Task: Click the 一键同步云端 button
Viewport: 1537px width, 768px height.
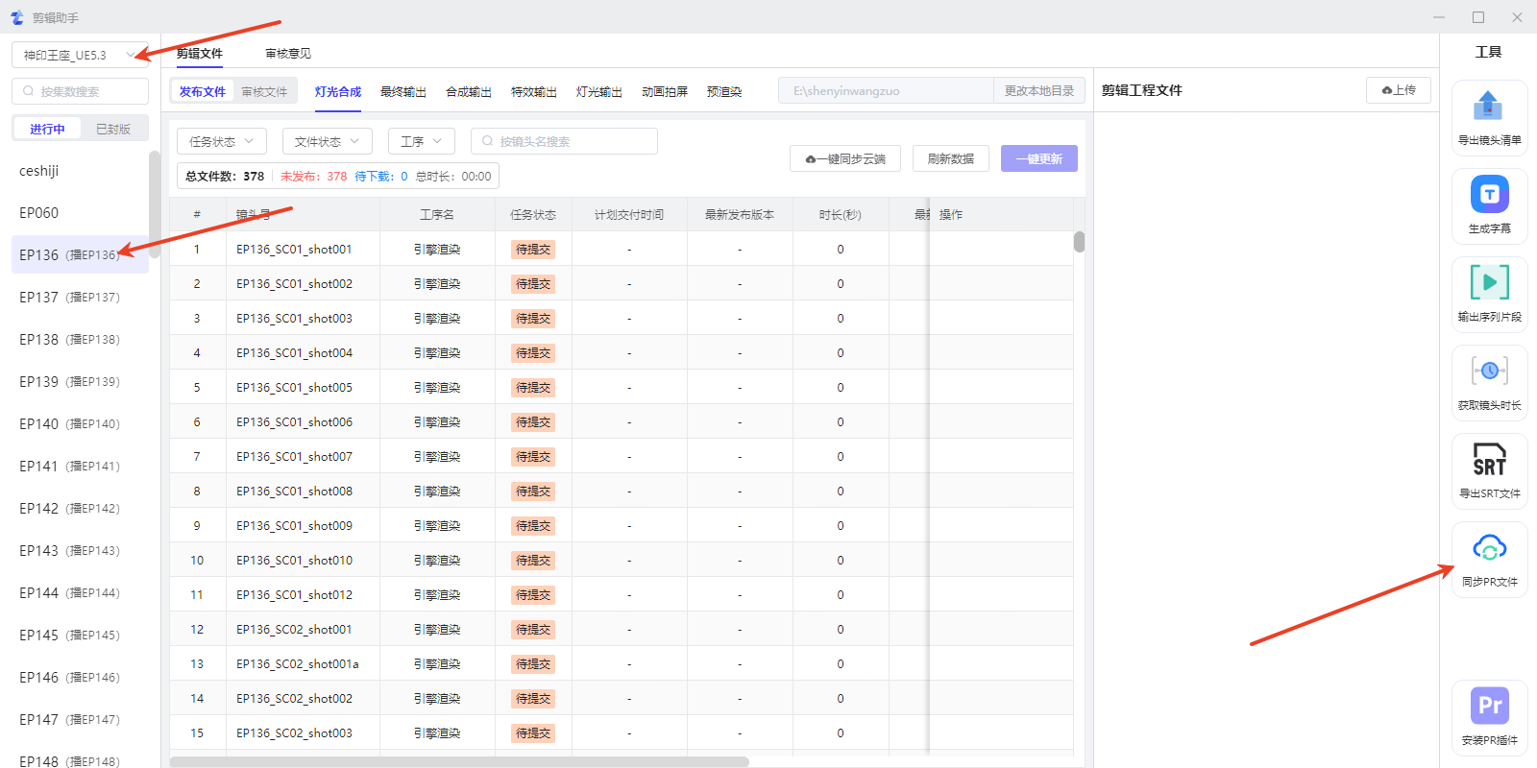Action: [x=844, y=158]
